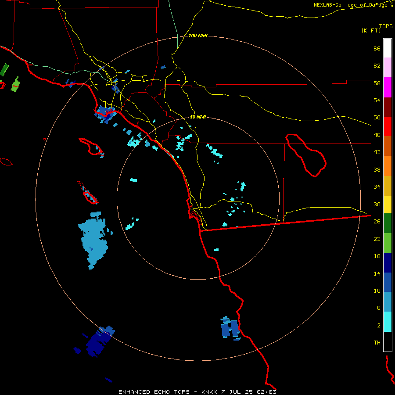
Task: Click the ENHANCED ECHO TOPS caption text
Action: [x=154, y=392]
